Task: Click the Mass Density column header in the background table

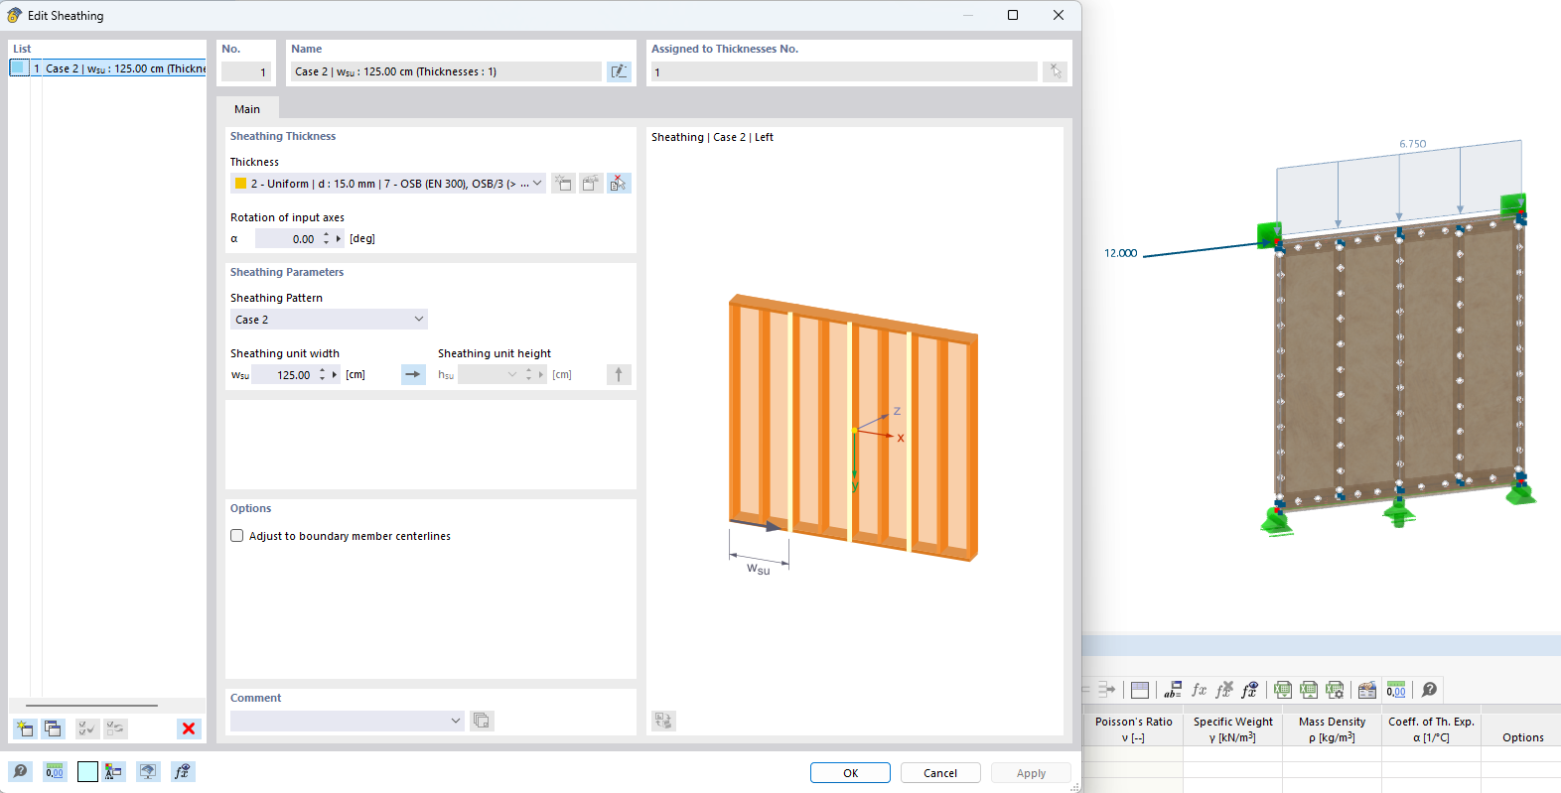Action: (x=1332, y=729)
